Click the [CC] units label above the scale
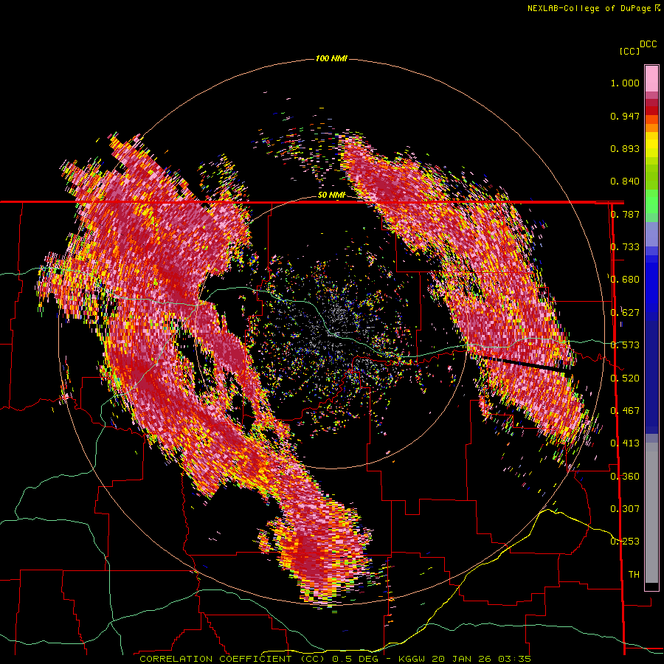 click(630, 51)
